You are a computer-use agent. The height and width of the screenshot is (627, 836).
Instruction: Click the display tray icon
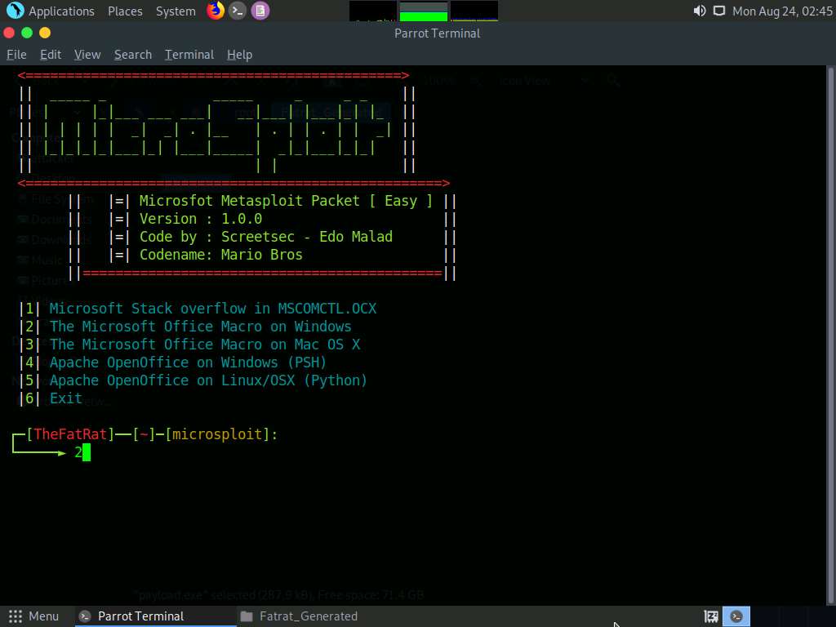pyautogui.click(x=719, y=11)
